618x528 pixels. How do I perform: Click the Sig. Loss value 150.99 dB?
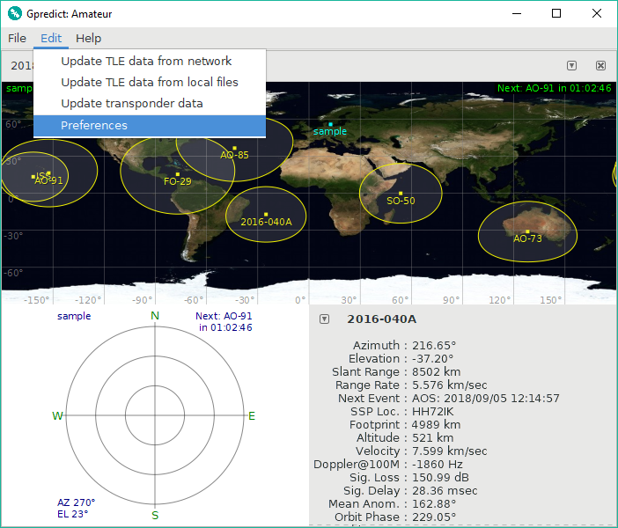tap(441, 478)
